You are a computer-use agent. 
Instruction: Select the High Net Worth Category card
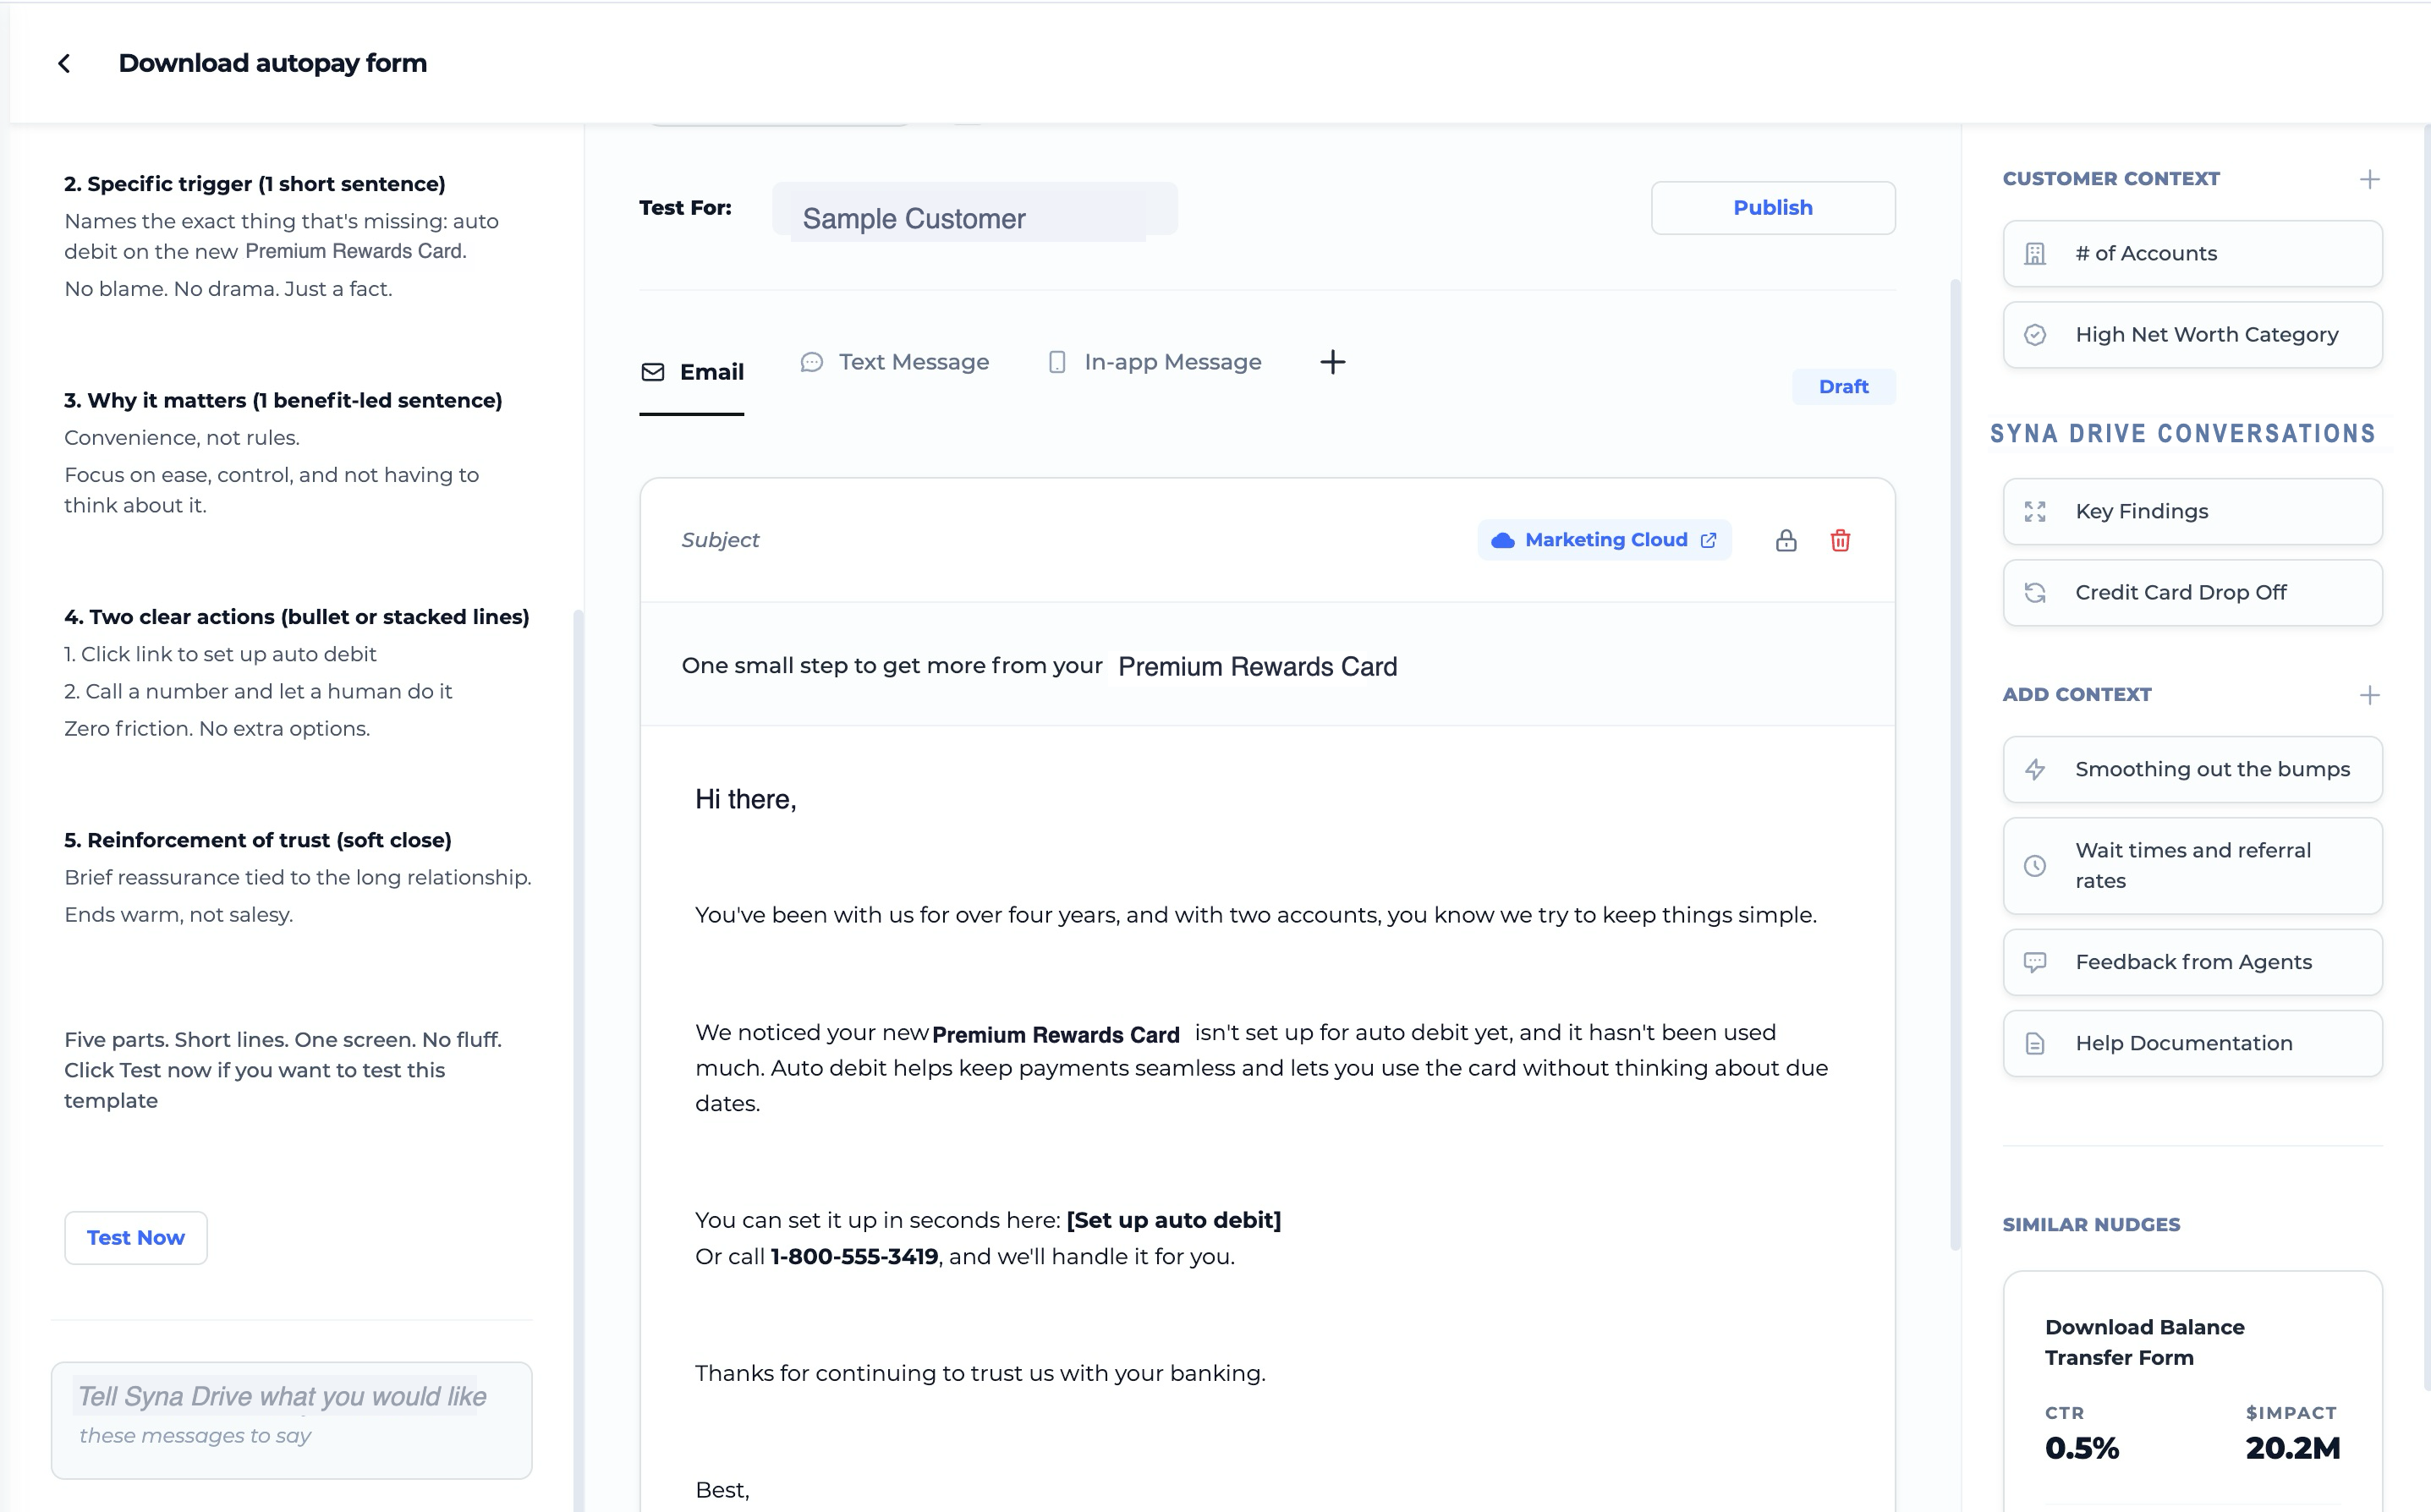point(2192,335)
